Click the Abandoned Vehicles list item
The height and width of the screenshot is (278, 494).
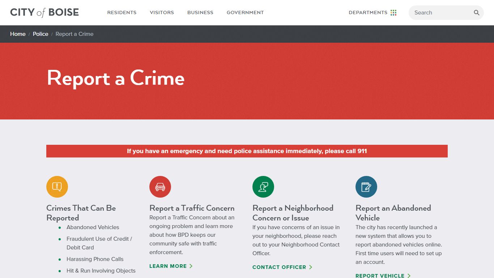(x=93, y=227)
